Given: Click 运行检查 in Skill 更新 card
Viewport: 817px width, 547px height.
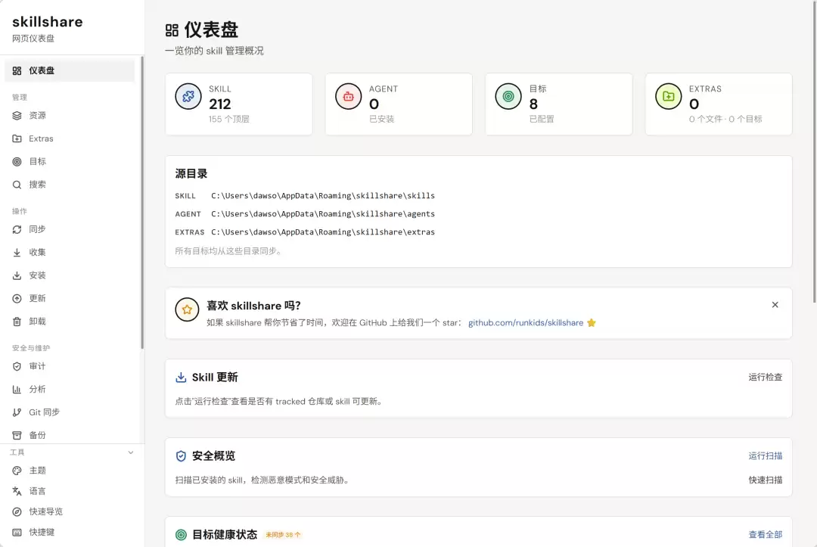Looking at the screenshot, I should tap(765, 378).
